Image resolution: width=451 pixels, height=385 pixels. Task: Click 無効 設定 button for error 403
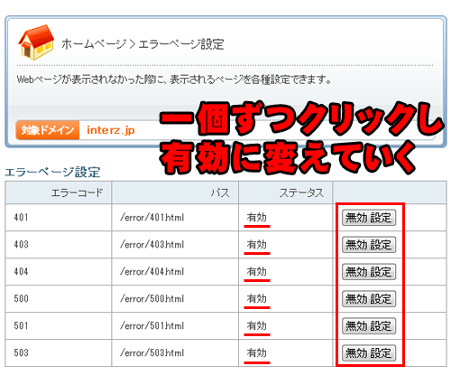coord(369,245)
